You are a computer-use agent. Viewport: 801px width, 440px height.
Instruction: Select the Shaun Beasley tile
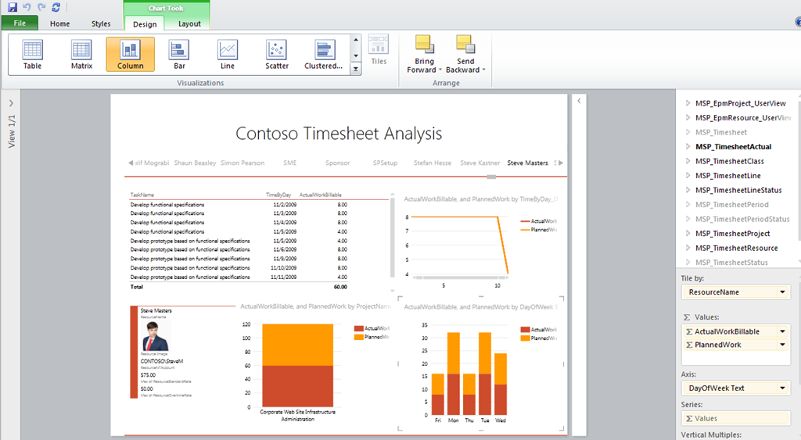click(195, 163)
